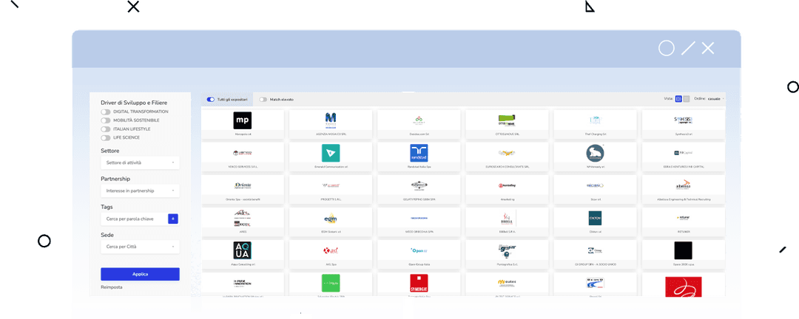Open the Puntografica logo
The height and width of the screenshot is (319, 799).
(507, 251)
